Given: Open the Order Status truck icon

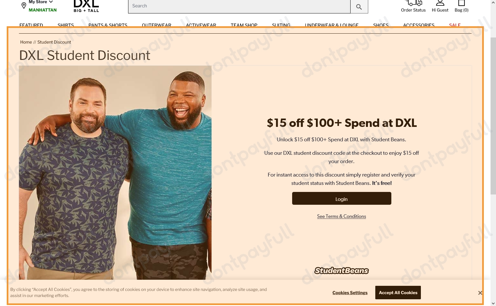Looking at the screenshot, I should point(413,3).
